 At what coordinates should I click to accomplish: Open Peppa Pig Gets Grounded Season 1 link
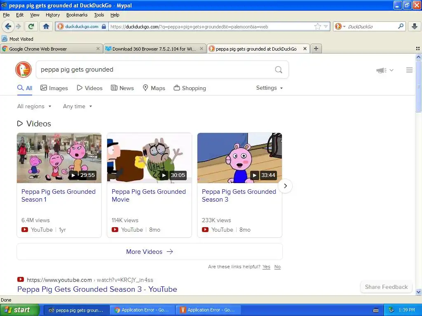point(59,195)
